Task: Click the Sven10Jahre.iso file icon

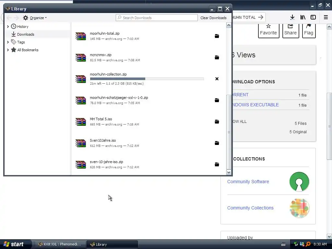Action: click(x=81, y=143)
